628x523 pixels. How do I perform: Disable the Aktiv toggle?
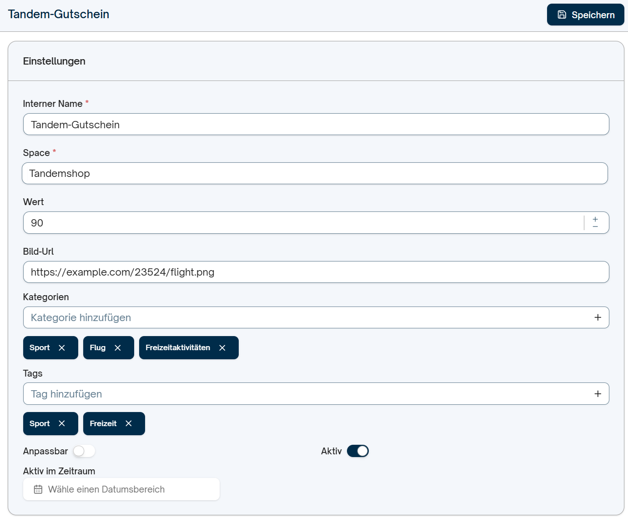[x=358, y=451]
